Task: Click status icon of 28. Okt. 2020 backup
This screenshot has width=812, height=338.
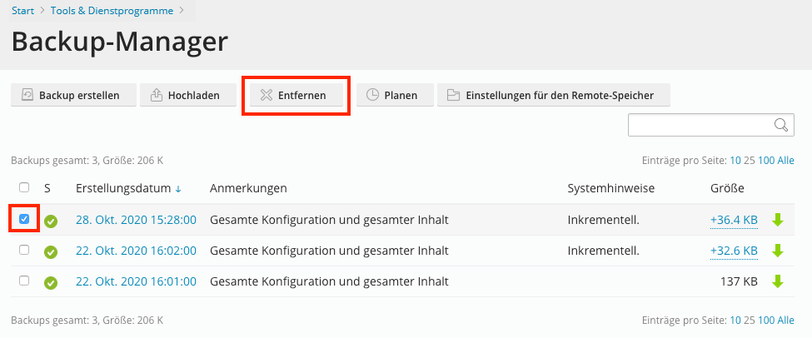Action: pyautogui.click(x=51, y=221)
